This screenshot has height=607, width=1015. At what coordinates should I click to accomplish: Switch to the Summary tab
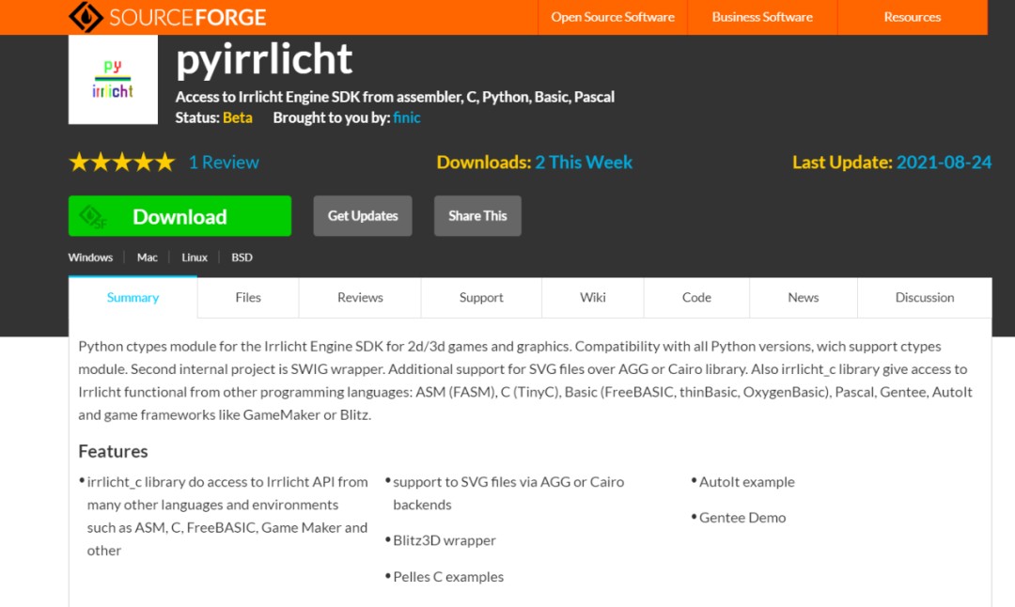tap(133, 298)
